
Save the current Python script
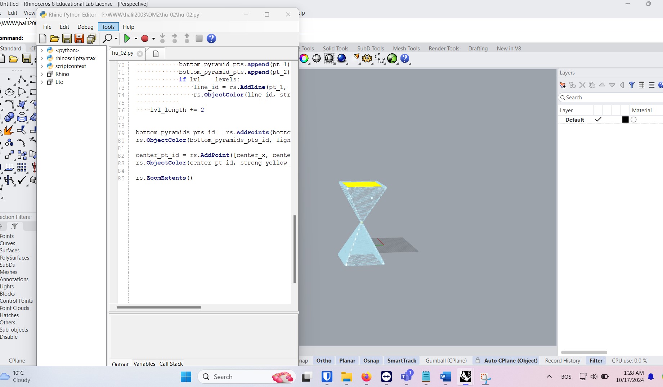(x=67, y=39)
